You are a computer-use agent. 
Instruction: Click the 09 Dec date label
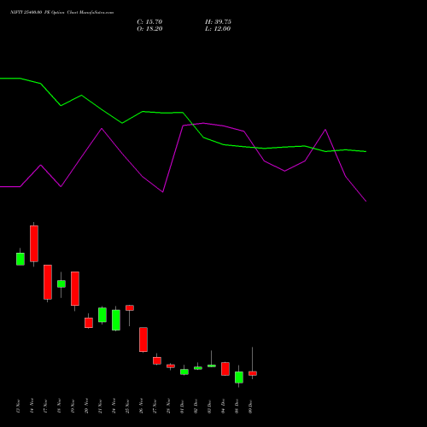[251, 407]
